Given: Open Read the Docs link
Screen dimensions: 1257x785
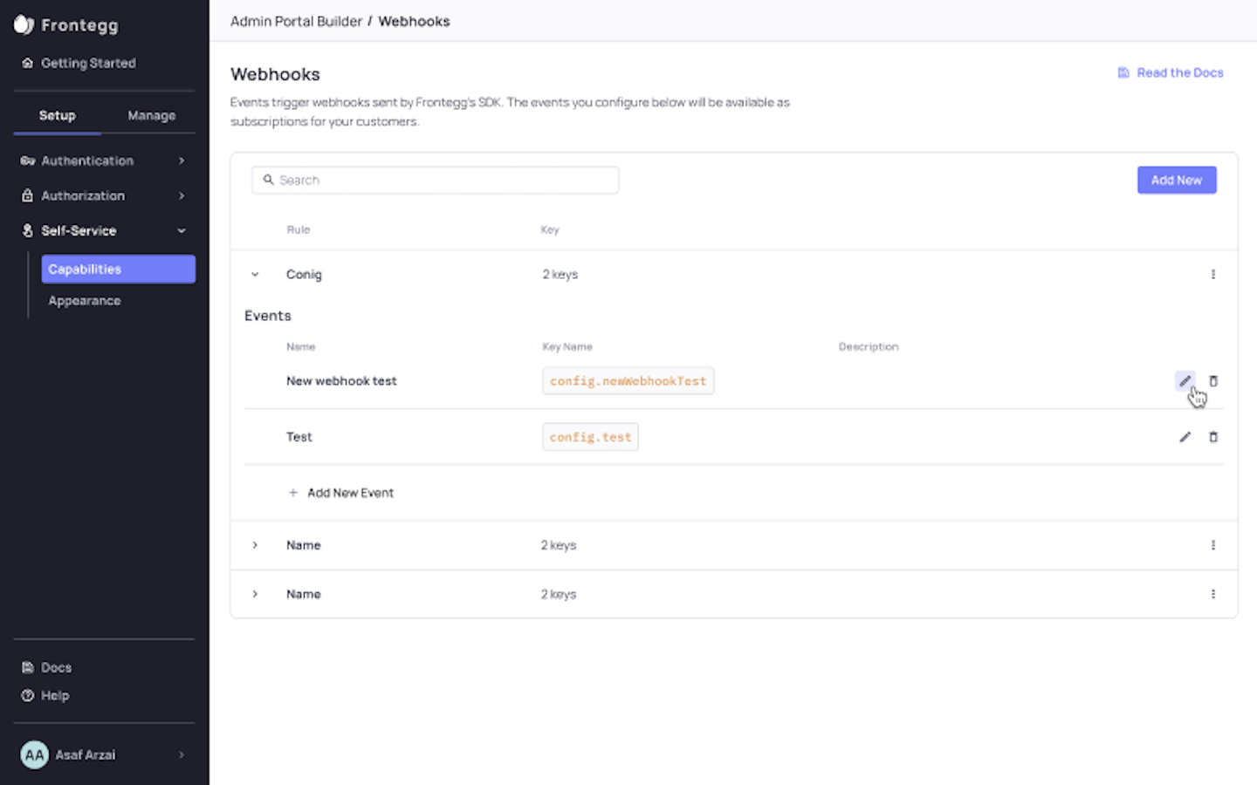Looking at the screenshot, I should click(x=1180, y=72).
